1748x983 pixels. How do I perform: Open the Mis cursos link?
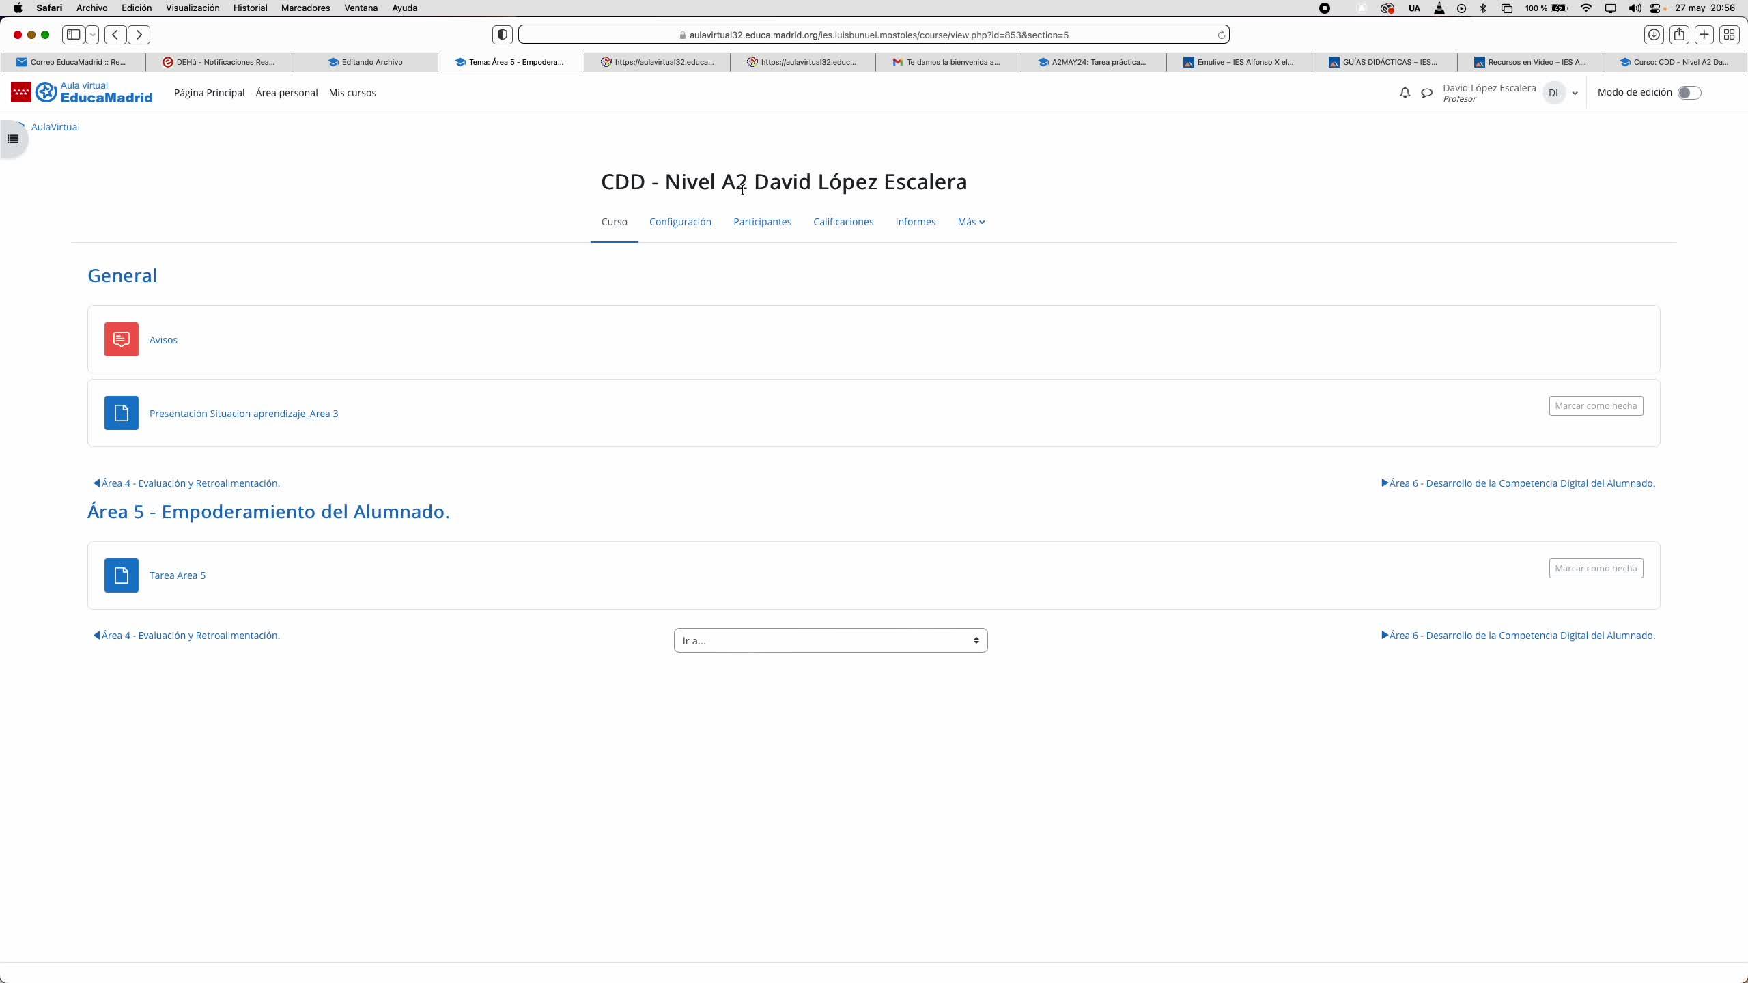pyautogui.click(x=352, y=93)
